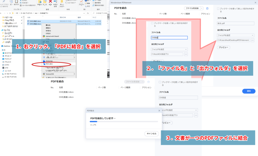Open the ショートカット dropdown in the ribbon
The image size is (258, 156).
(71, 3)
